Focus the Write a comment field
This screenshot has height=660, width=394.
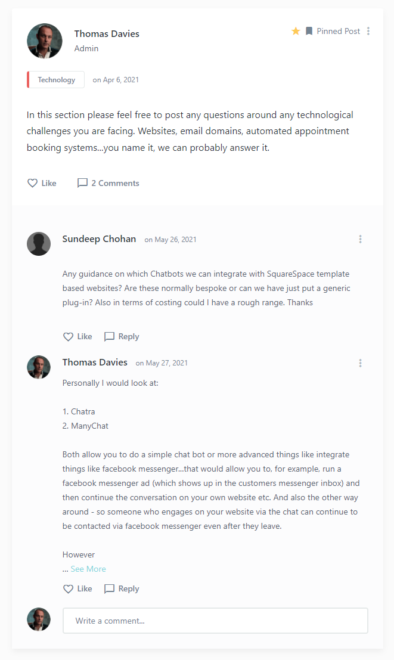pos(215,621)
